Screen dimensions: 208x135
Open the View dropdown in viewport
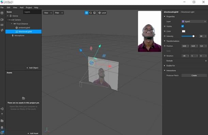coord(48,13)
